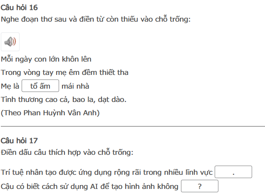Click the sentence starting 'Cậu có biết'
Image resolution: width=265 pixels, height=196 pixels.
coord(90,186)
